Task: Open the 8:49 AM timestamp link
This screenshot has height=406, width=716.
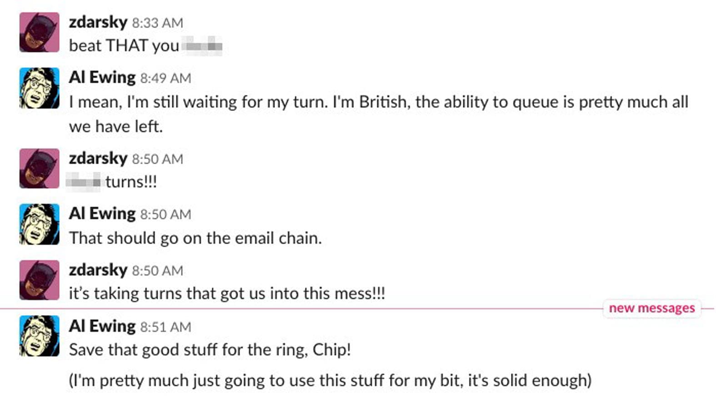Action: 165,78
